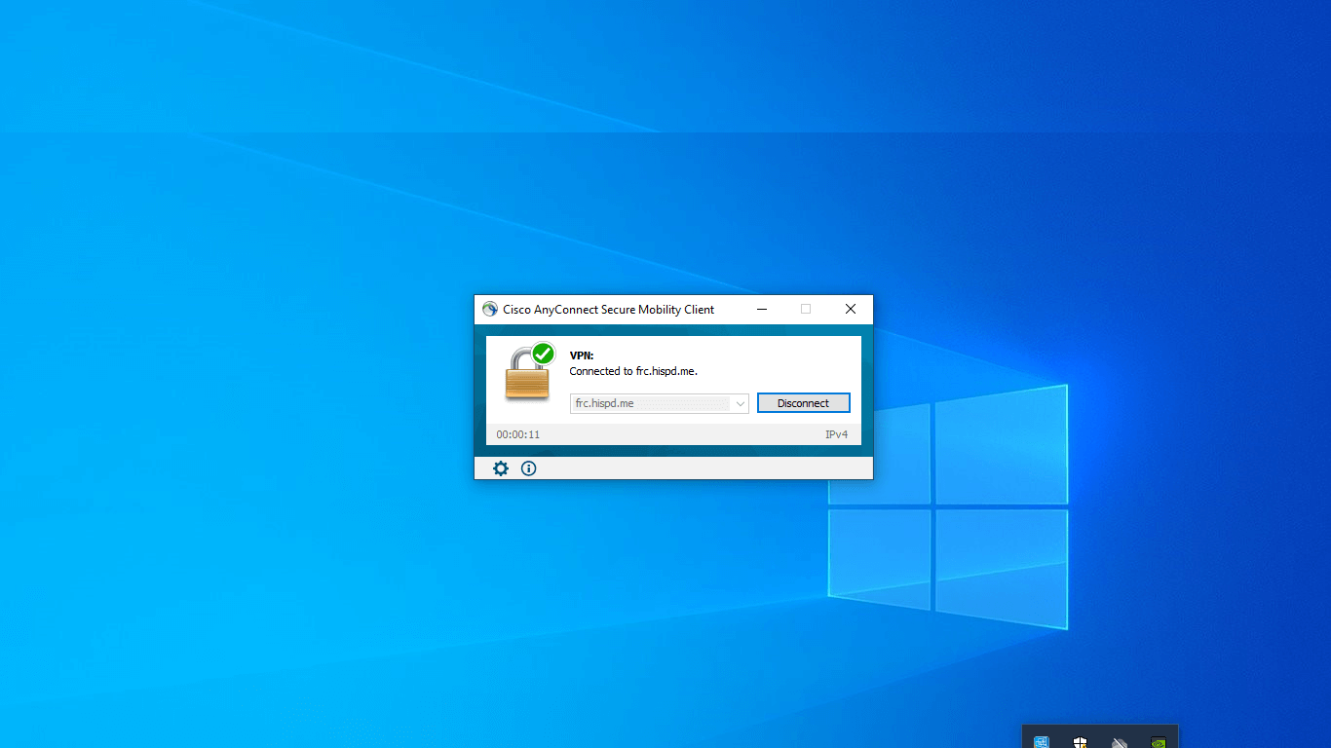Image resolution: width=1331 pixels, height=748 pixels.
Task: Click the info about icon
Action: [528, 468]
